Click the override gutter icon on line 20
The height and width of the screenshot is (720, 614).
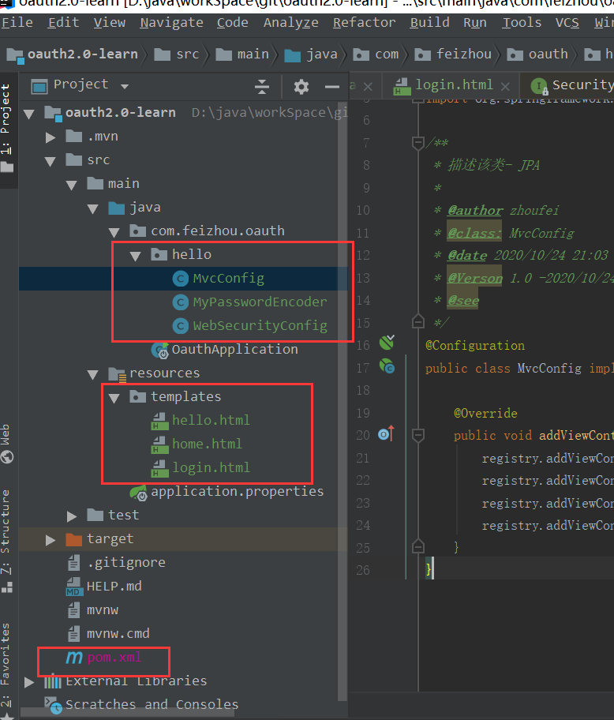387,434
